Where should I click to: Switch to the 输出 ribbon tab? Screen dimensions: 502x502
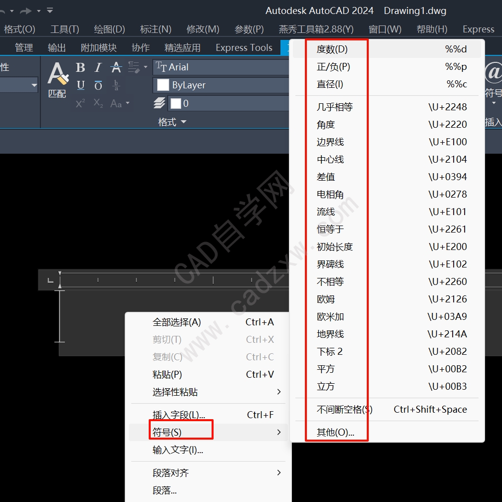57,48
